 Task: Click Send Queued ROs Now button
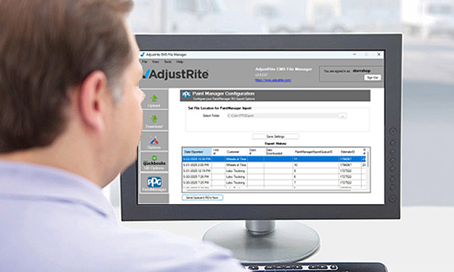(202, 197)
